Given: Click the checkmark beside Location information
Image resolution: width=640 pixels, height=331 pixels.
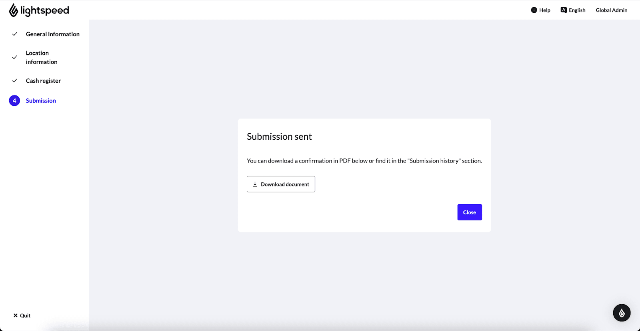Looking at the screenshot, I should point(14,57).
